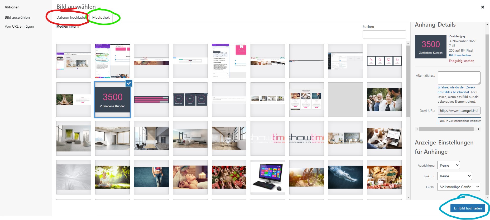The width and height of the screenshot is (490, 220).
Task: Copy URL with Zwischenablage kopieren button
Action: coord(459,121)
